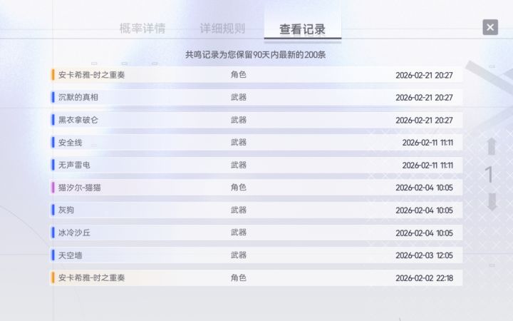Screen dimensions: 513x321
Task: Select the 灰狗 weapon record
Action: click(256, 210)
